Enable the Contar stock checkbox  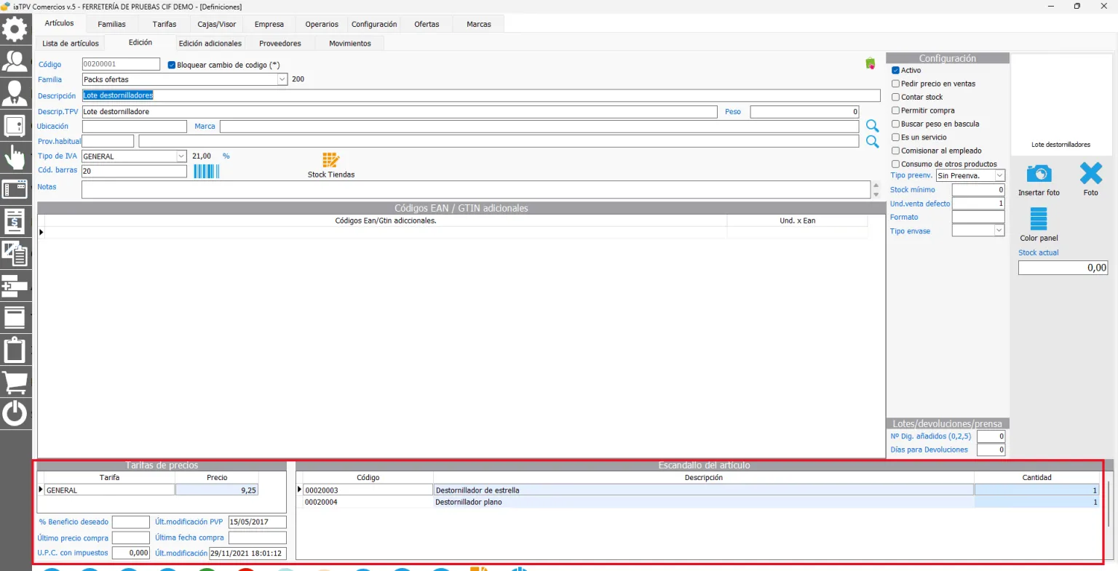click(896, 97)
